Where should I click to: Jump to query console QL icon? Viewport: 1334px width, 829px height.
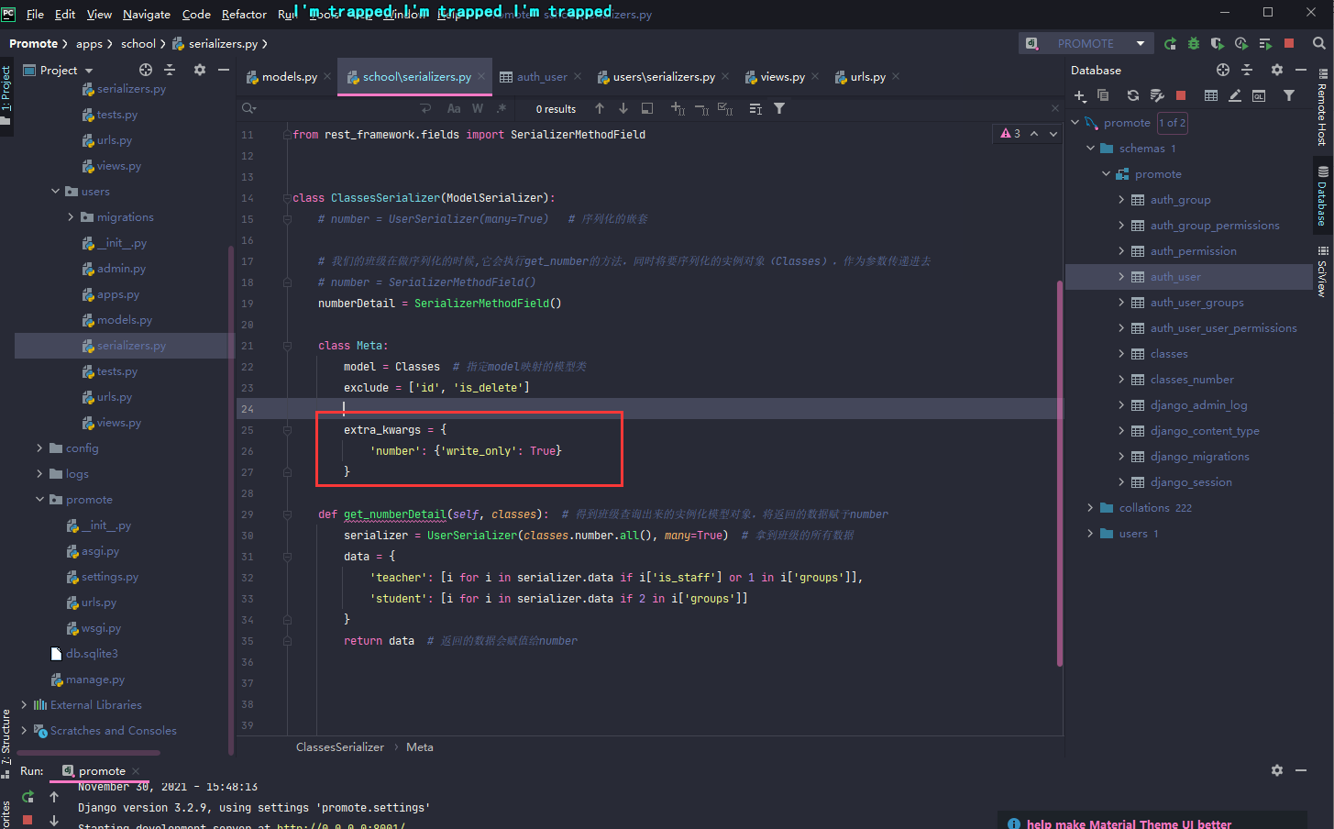click(1259, 95)
